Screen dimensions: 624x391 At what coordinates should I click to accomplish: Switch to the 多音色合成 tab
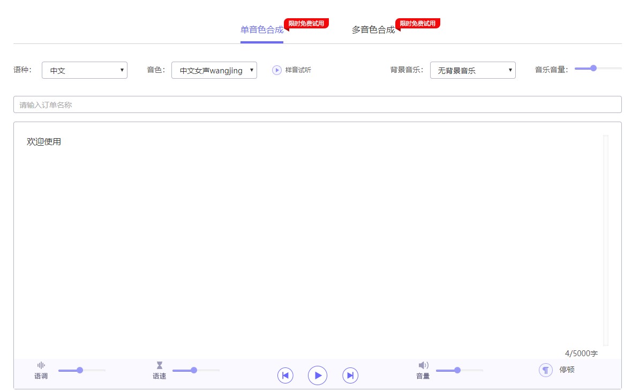click(373, 30)
